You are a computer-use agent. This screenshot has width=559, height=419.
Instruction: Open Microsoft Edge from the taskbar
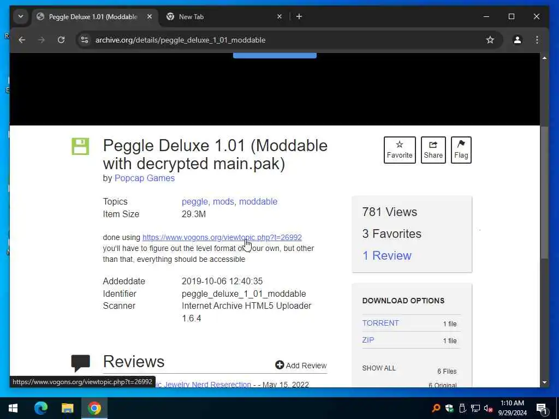pyautogui.click(x=40, y=408)
